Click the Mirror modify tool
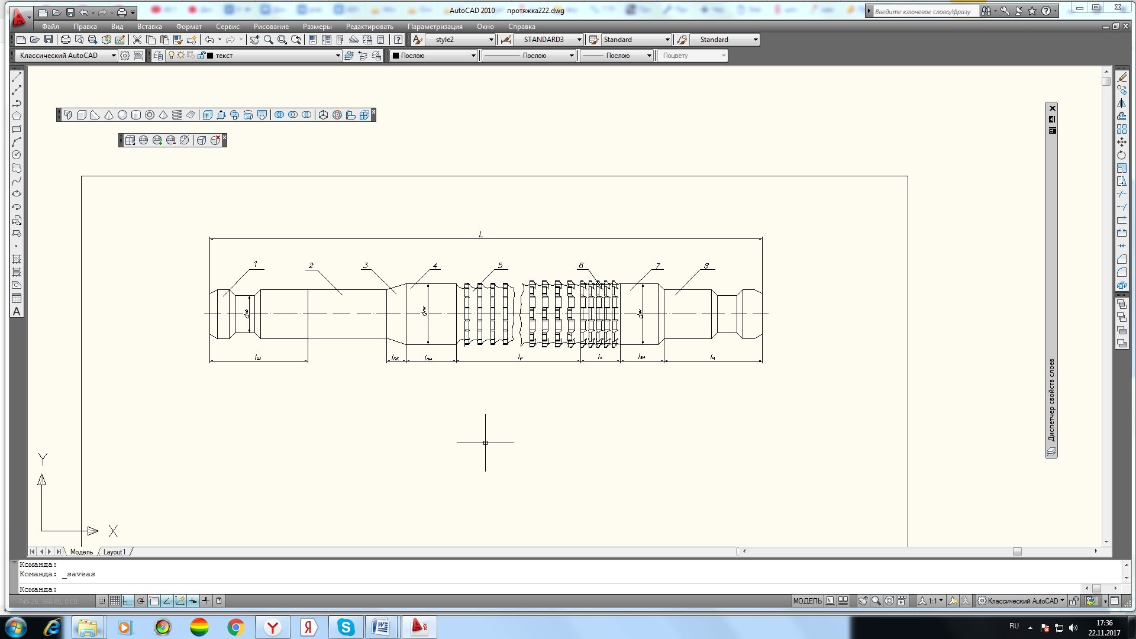This screenshot has width=1136, height=639. [x=1122, y=103]
